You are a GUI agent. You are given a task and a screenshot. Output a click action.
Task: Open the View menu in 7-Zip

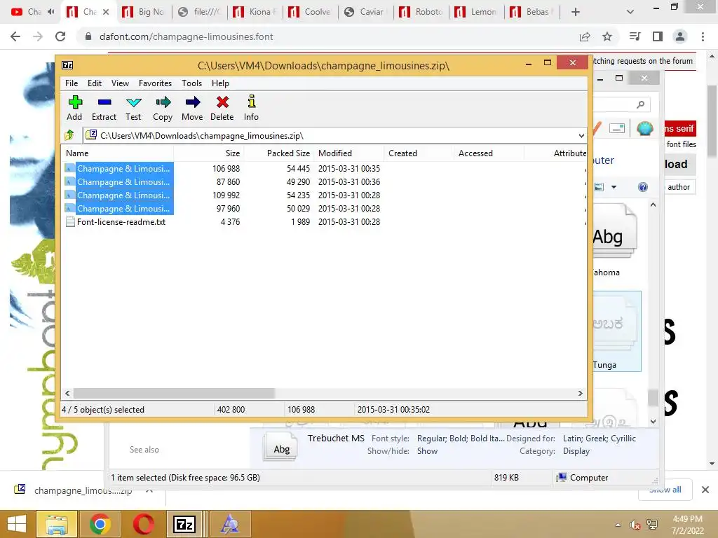coord(120,83)
